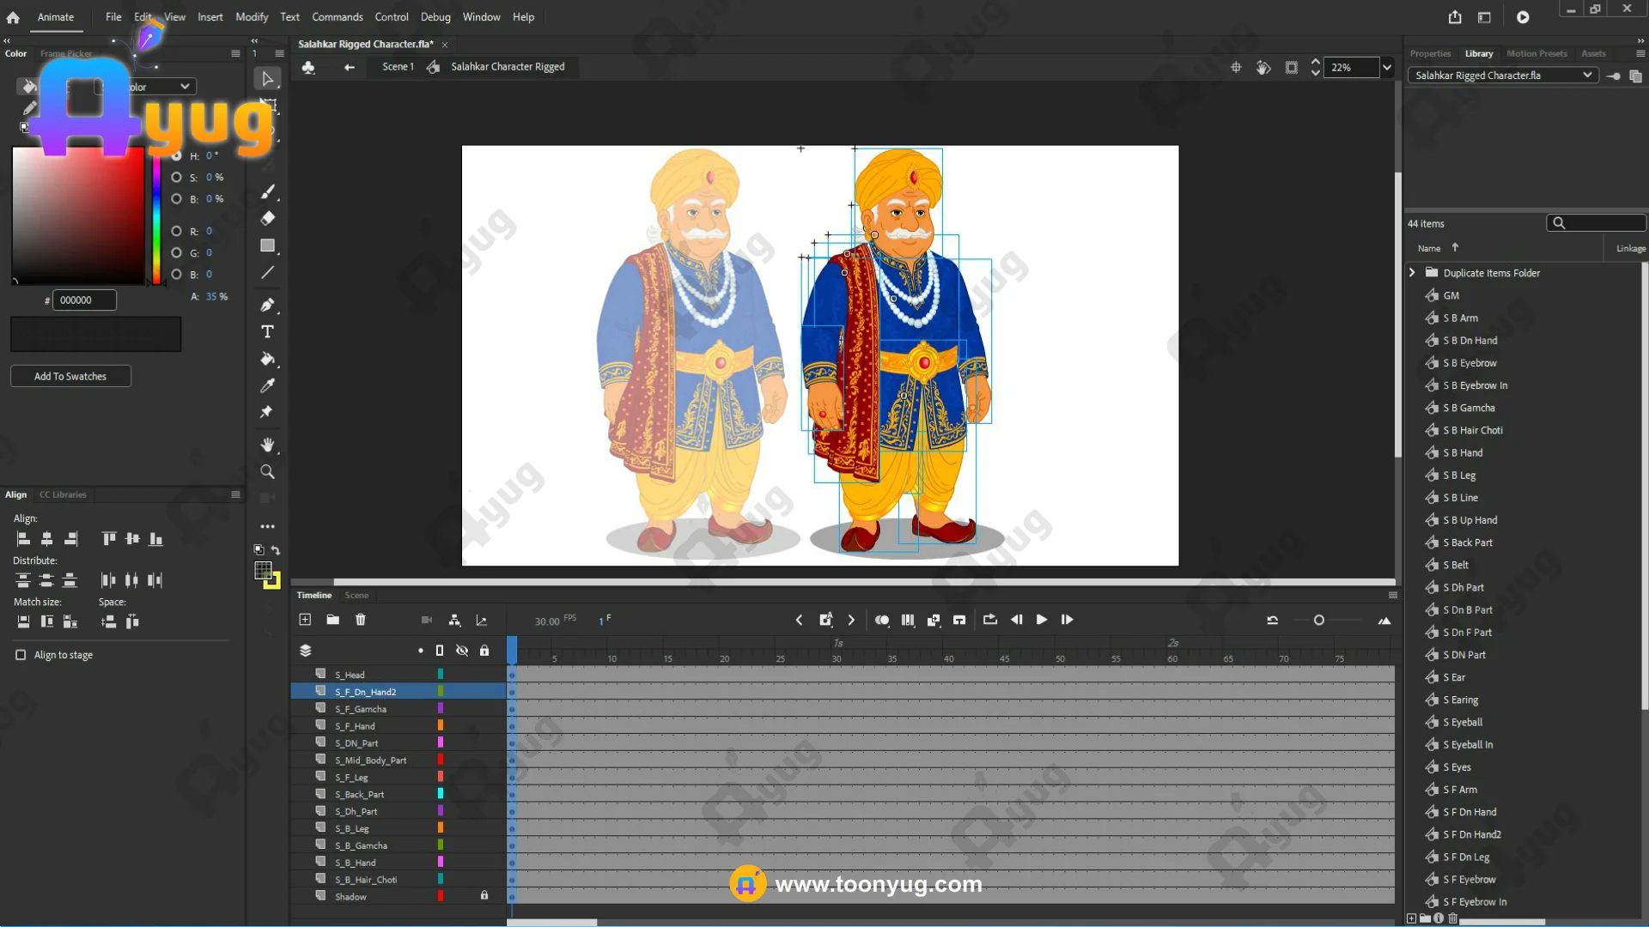
Task: Choose the Zoom magnifier tool
Action: point(267,472)
